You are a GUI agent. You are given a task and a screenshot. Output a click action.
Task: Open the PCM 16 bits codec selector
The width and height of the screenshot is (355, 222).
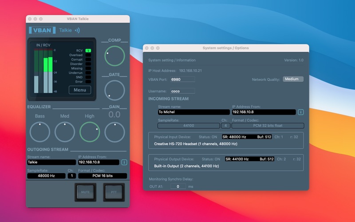(103, 176)
